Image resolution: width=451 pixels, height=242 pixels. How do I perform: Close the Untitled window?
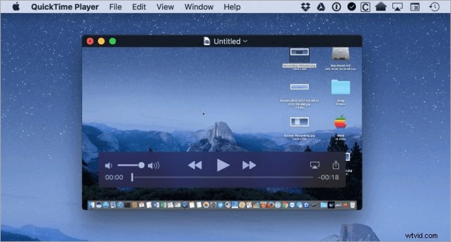click(x=90, y=41)
